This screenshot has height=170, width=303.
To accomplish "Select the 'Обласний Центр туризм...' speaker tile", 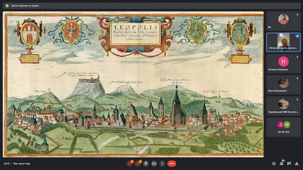I will coord(283,42).
